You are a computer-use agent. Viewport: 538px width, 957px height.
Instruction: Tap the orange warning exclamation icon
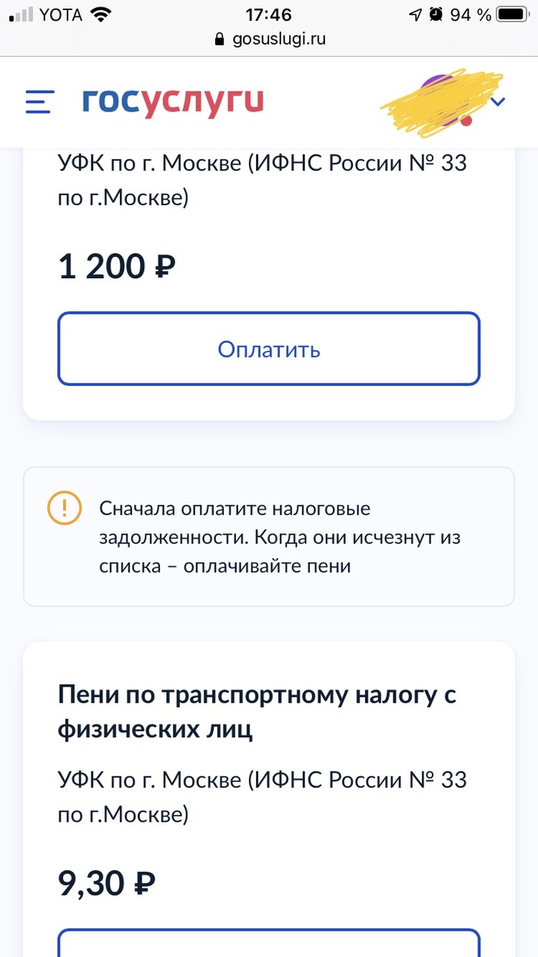pyautogui.click(x=64, y=508)
